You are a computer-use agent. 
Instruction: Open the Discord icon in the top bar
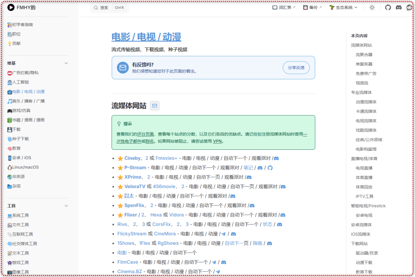[x=398, y=7]
